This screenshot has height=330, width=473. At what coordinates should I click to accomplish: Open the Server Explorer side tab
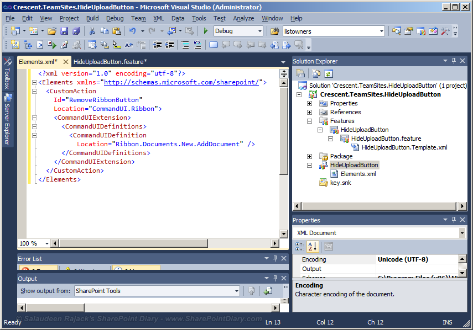(8, 120)
